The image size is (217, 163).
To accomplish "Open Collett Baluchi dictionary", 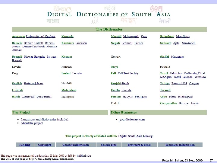I will tap(39, 43).
